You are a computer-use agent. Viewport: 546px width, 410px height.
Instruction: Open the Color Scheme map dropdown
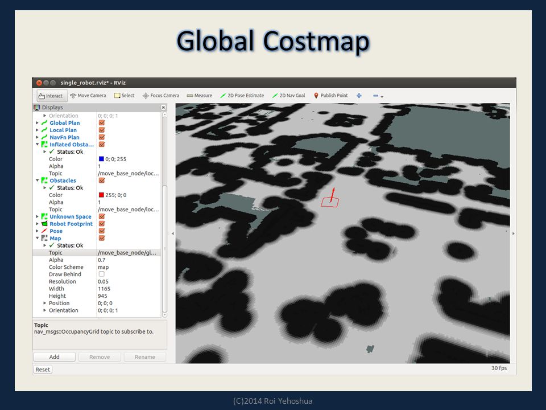point(129,267)
